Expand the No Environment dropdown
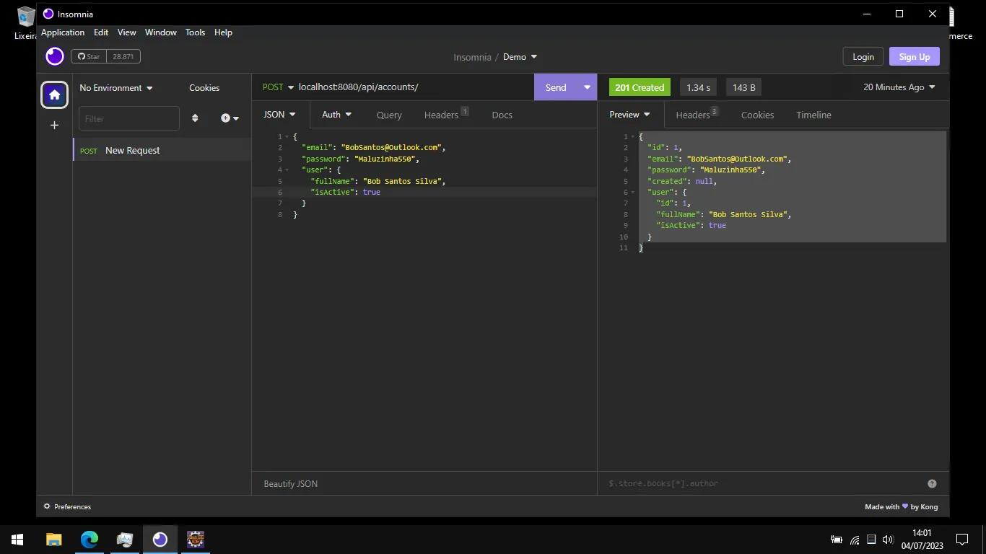The image size is (986, 554). click(x=116, y=88)
